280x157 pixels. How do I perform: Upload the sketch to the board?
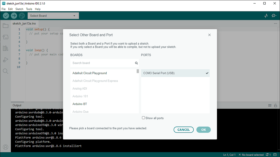point(14,16)
